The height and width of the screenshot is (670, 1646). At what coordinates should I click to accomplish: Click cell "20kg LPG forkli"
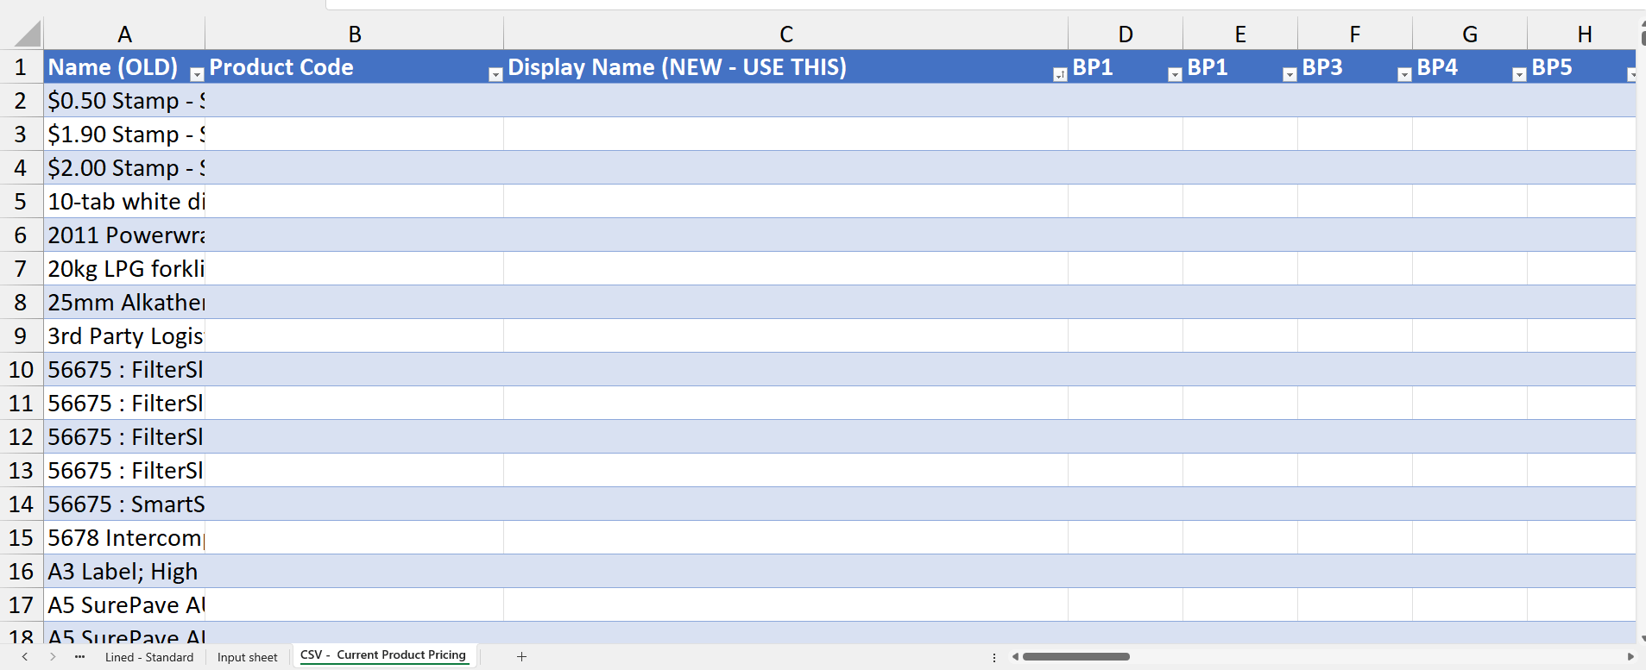124,269
